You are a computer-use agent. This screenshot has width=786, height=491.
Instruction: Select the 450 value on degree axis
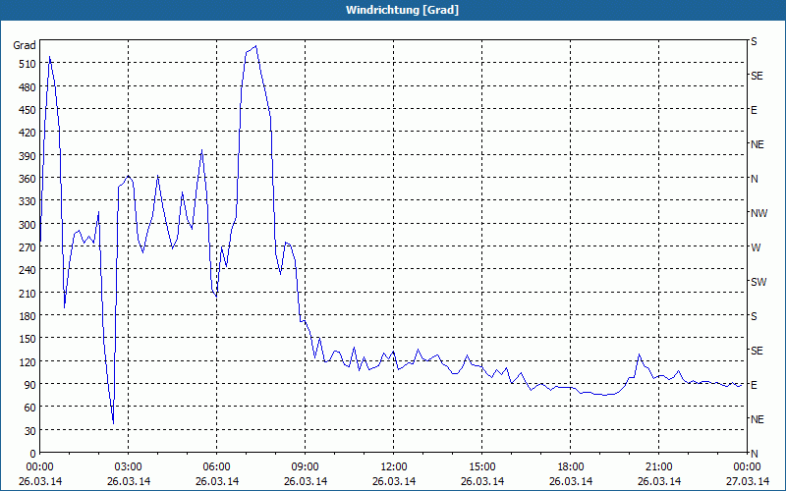point(28,110)
